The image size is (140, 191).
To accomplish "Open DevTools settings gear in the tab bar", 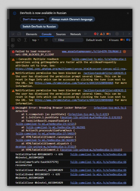I will [x=117, y=34].
